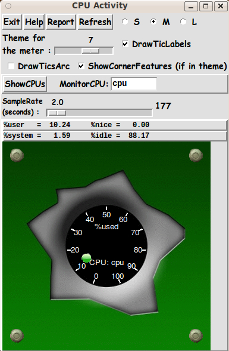Select the S size radio button

[x=125, y=21]
